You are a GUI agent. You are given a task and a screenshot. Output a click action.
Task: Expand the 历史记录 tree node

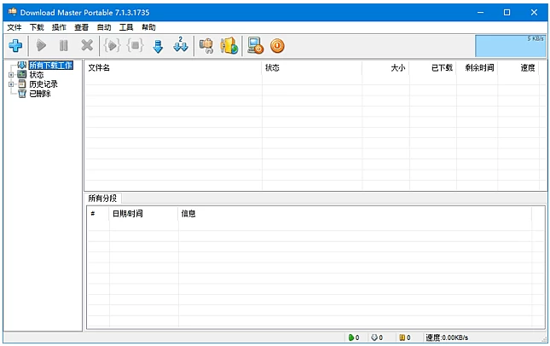point(11,84)
